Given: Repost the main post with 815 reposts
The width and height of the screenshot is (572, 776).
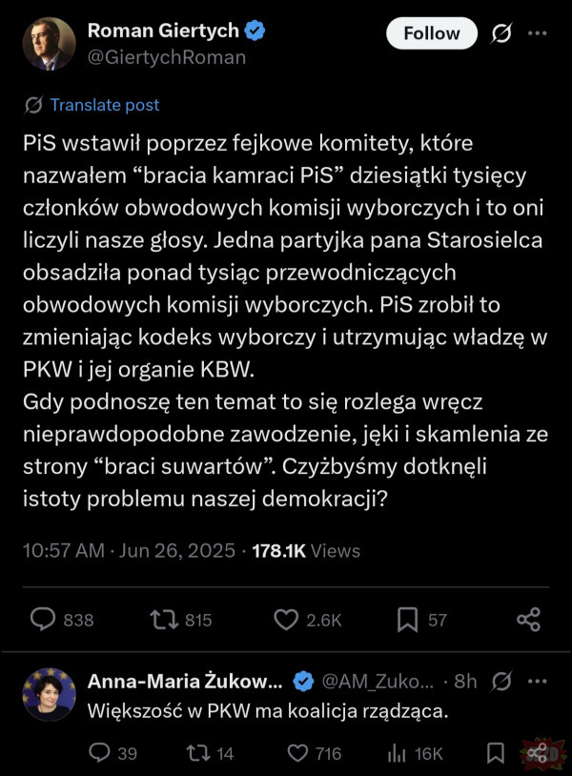Looking at the screenshot, I should (x=164, y=620).
